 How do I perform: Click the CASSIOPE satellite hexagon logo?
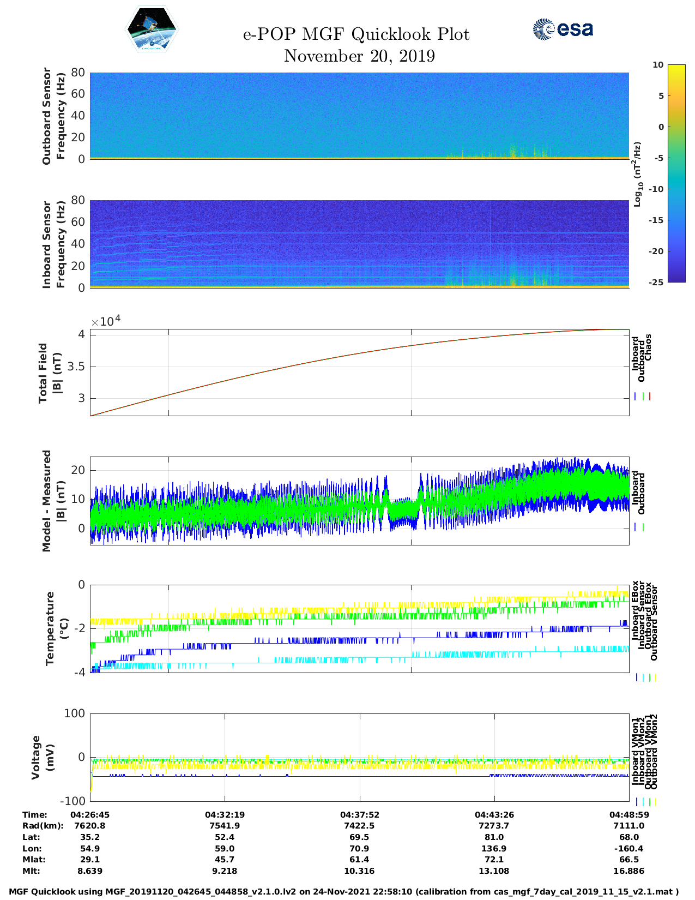click(152, 30)
